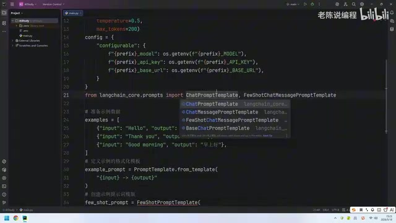Open the AI chat tool window on right
Image resolution: width=396 pixels, height=223 pixels.
point(392,21)
